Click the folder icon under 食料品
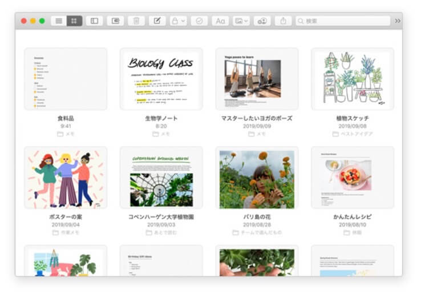This screenshot has width=421, height=294. click(x=60, y=134)
